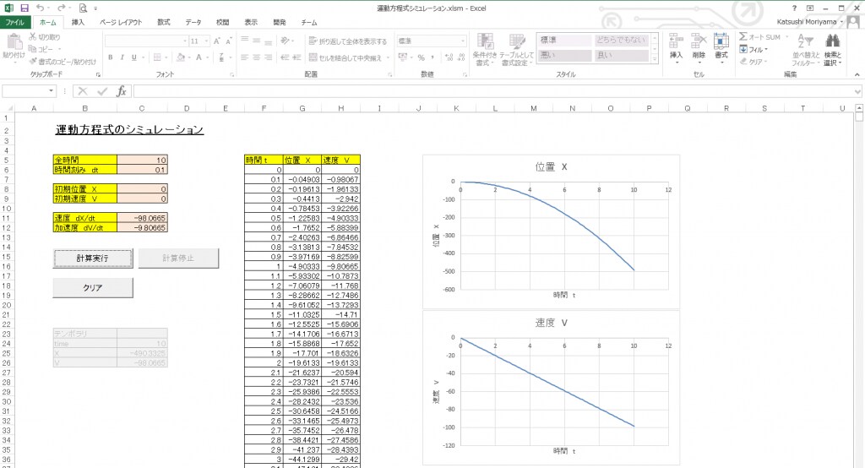Toggle italic formatting
This screenshot has width=865, height=468.
[x=122, y=57]
